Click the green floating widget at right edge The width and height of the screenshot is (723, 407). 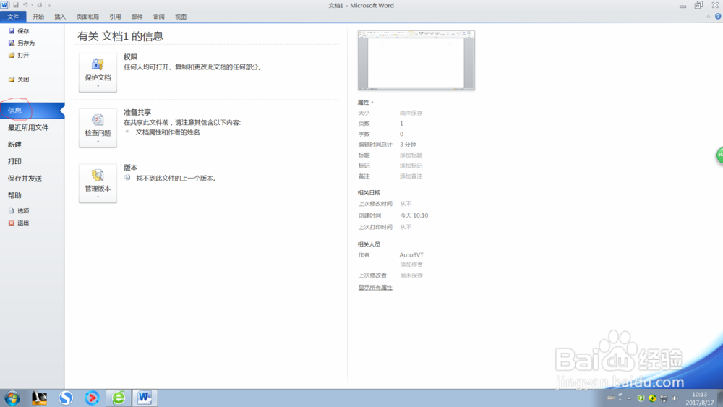719,155
